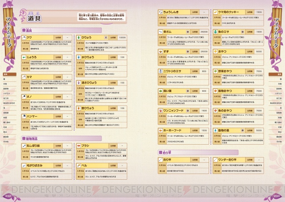Click the large 道具 page title
This screenshot has height=202, width=285.
tap(34, 18)
